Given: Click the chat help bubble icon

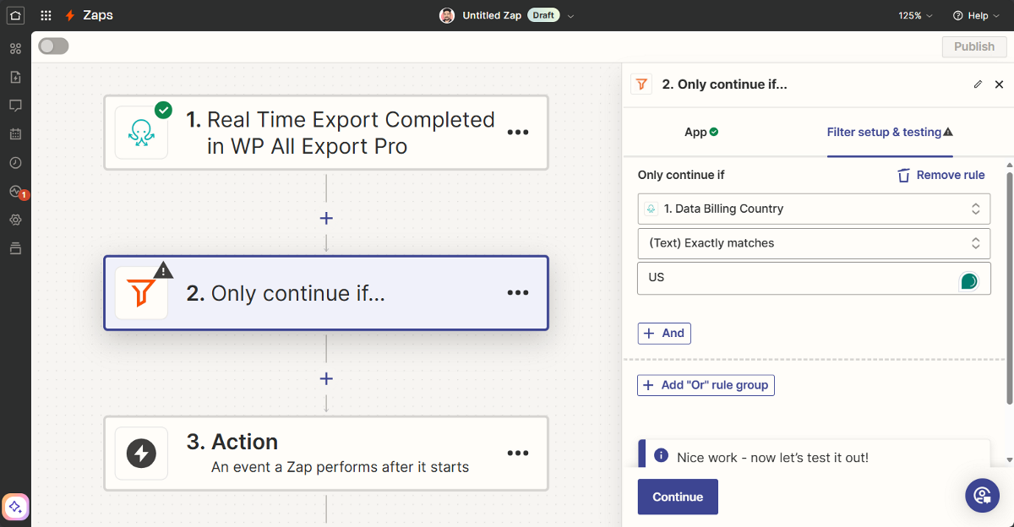Looking at the screenshot, I should pyautogui.click(x=981, y=495).
